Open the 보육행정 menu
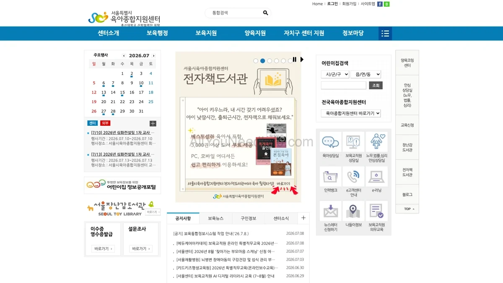 (157, 33)
